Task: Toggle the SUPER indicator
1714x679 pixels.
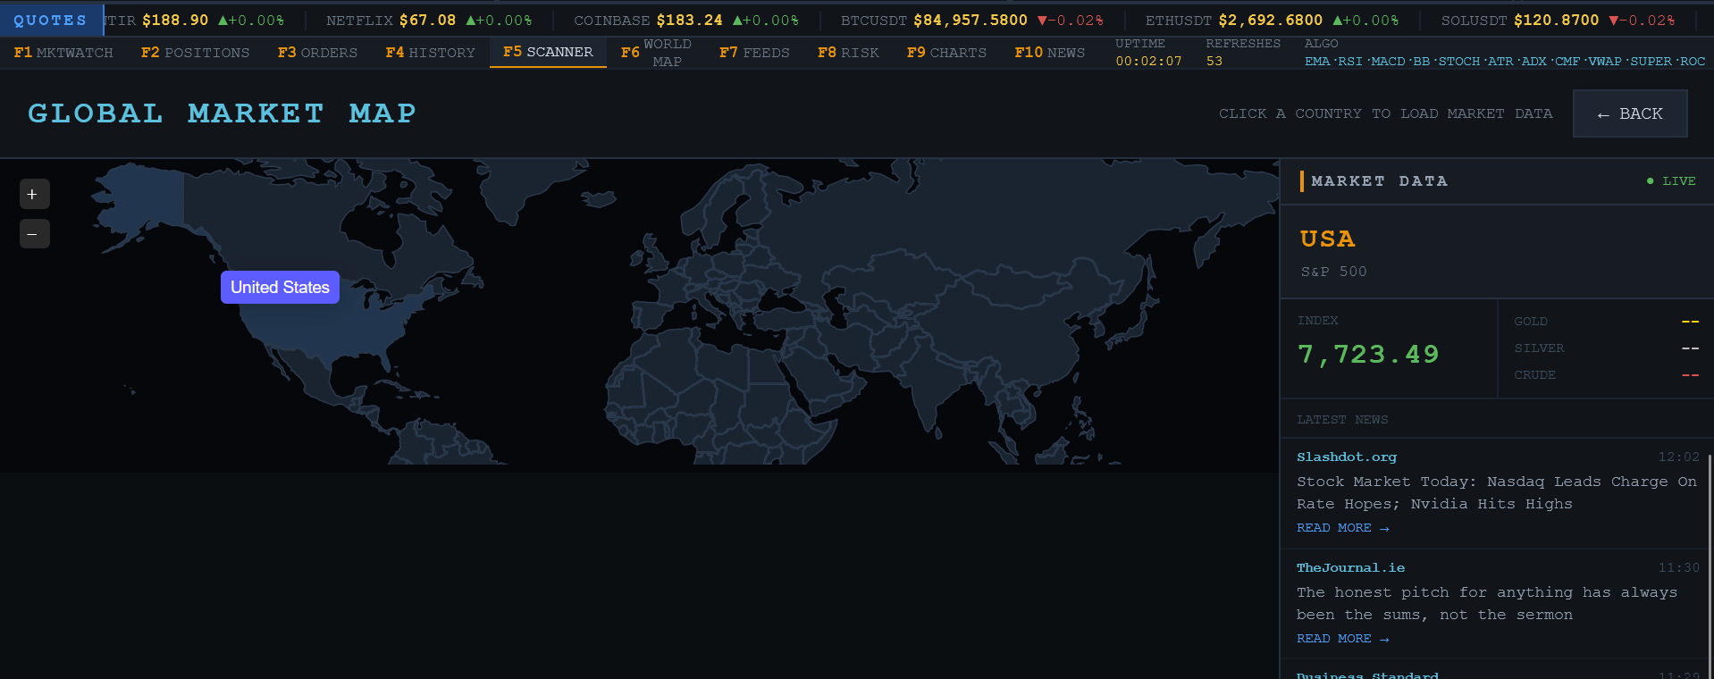Action: pyautogui.click(x=1651, y=62)
